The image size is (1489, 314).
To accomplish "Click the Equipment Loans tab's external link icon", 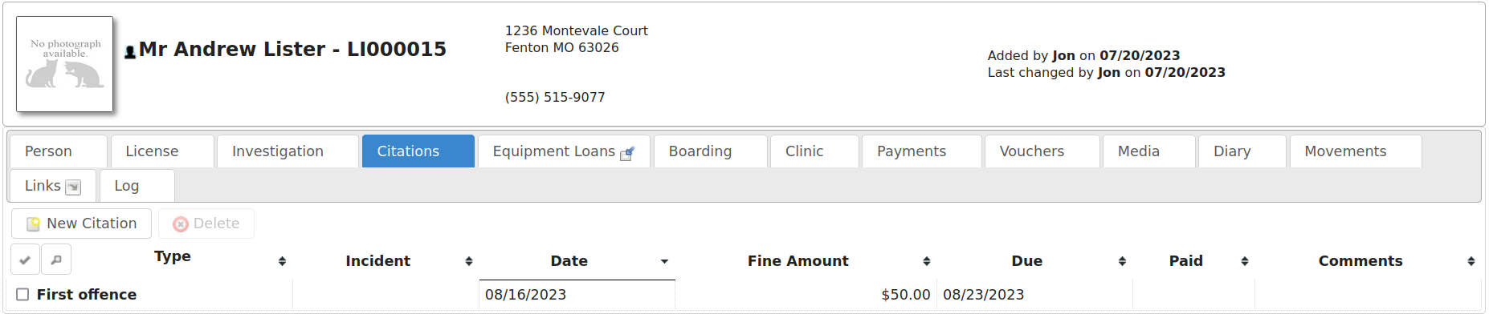I will (627, 153).
